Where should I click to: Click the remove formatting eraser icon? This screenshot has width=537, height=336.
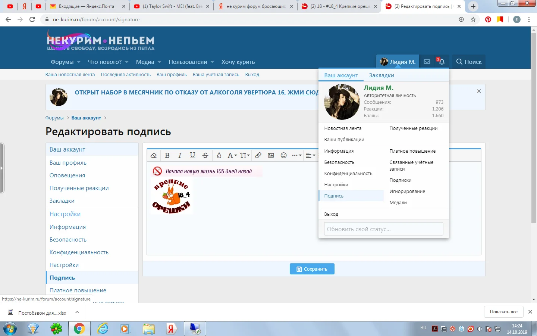click(x=154, y=155)
